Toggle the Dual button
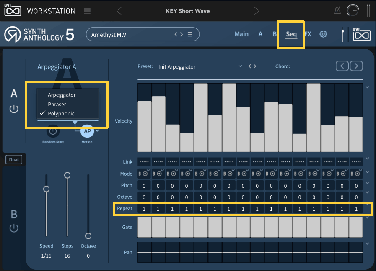The width and height of the screenshot is (376, 271). point(14,159)
